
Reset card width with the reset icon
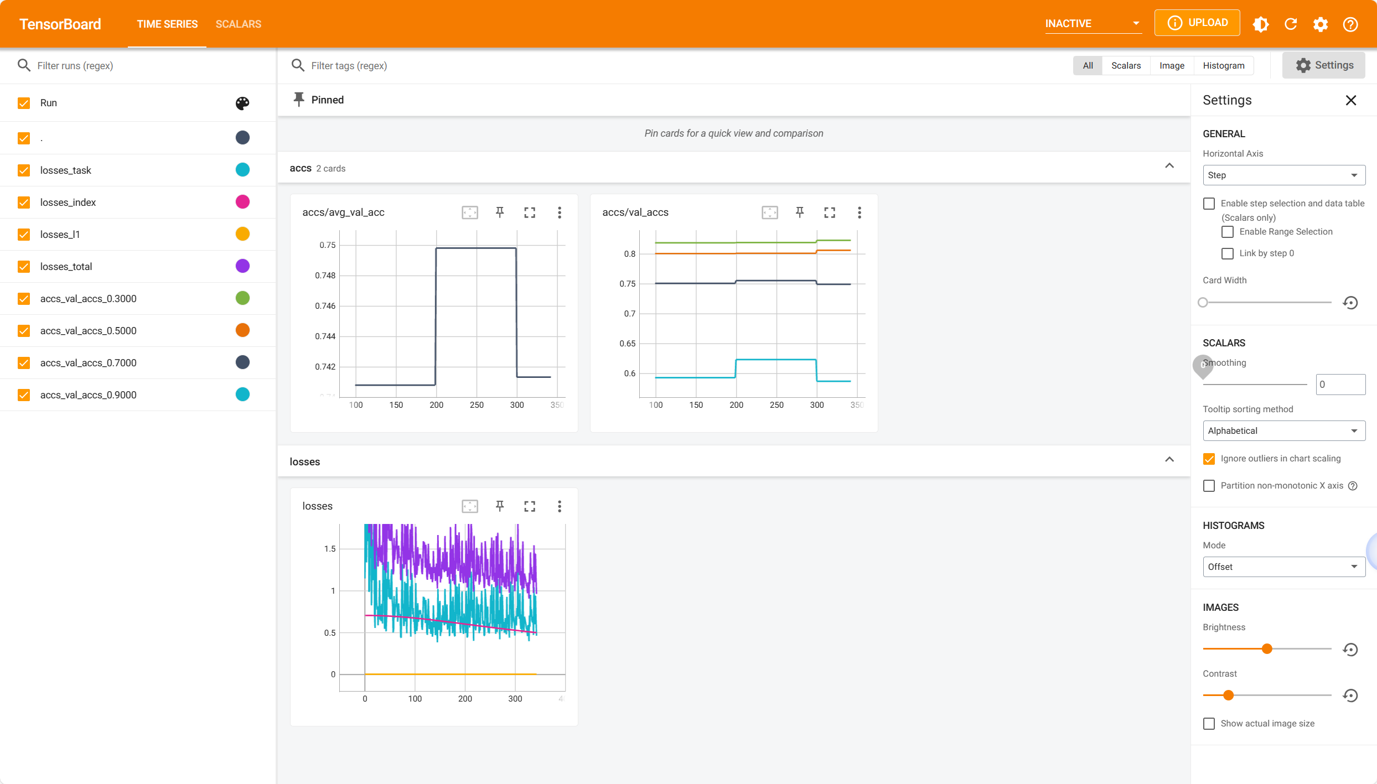coord(1350,303)
